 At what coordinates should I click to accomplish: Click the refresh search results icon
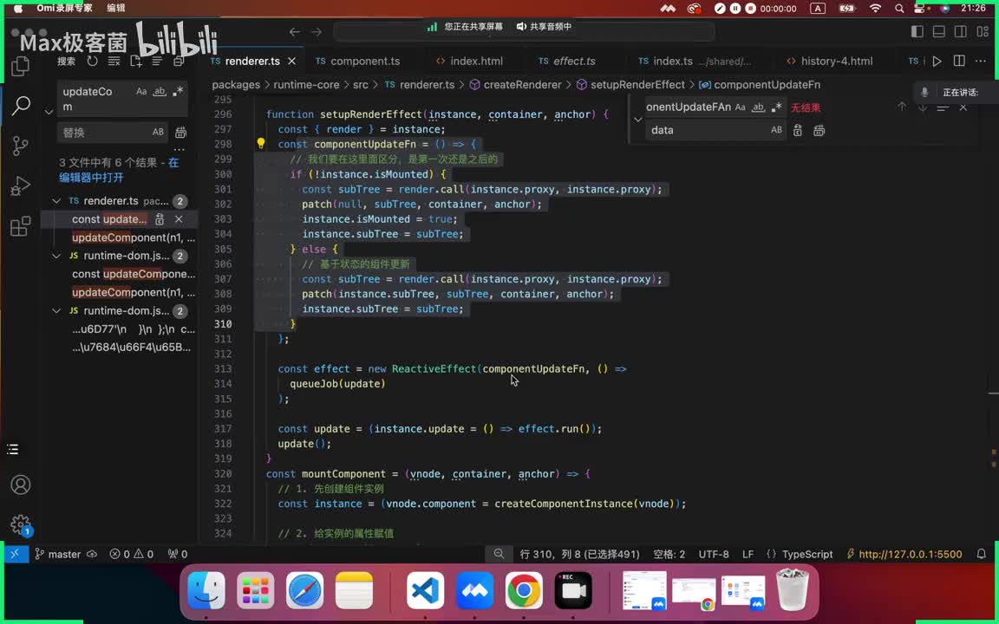pos(93,62)
